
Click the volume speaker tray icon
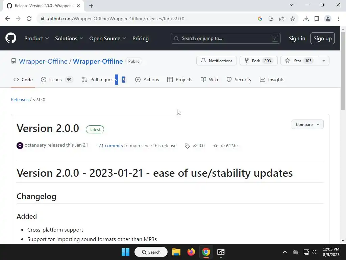pos(314,252)
